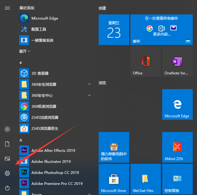Click the Power button icon
197x195 pixels.
click(x=7, y=188)
